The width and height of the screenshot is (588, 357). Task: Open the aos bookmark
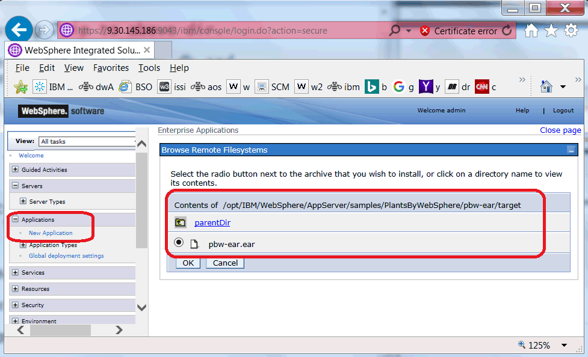[206, 87]
